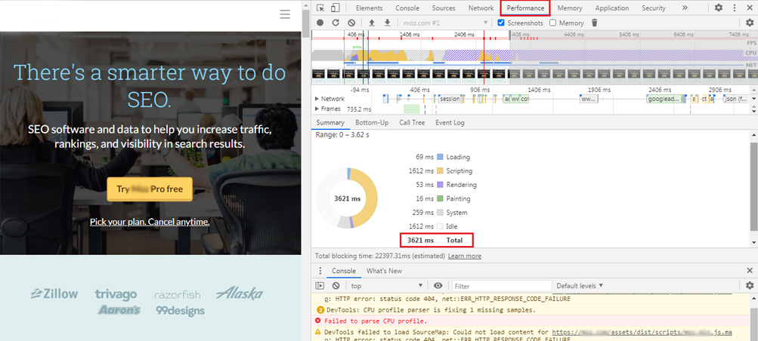Enable the Memory checkbox
758x341 pixels.
553,23
